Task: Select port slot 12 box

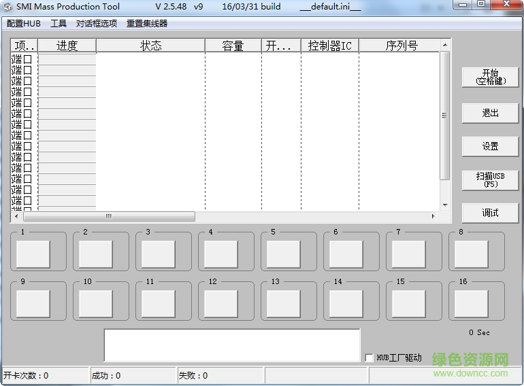Action: click(221, 304)
